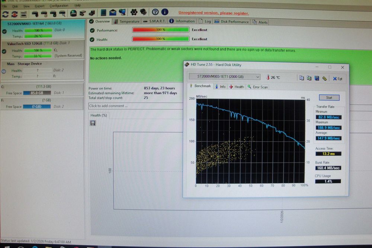372x248 pixels.
Task: Click the thermometer icon in HD Tune
Action: point(267,77)
